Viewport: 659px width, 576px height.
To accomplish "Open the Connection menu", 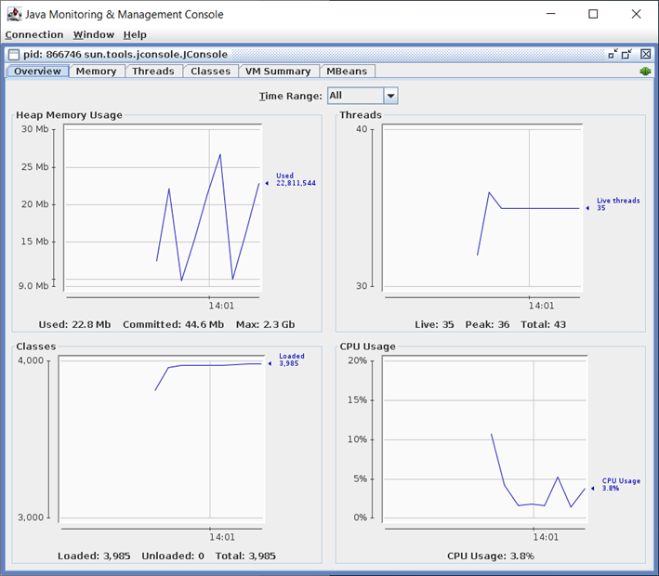I will pos(34,34).
